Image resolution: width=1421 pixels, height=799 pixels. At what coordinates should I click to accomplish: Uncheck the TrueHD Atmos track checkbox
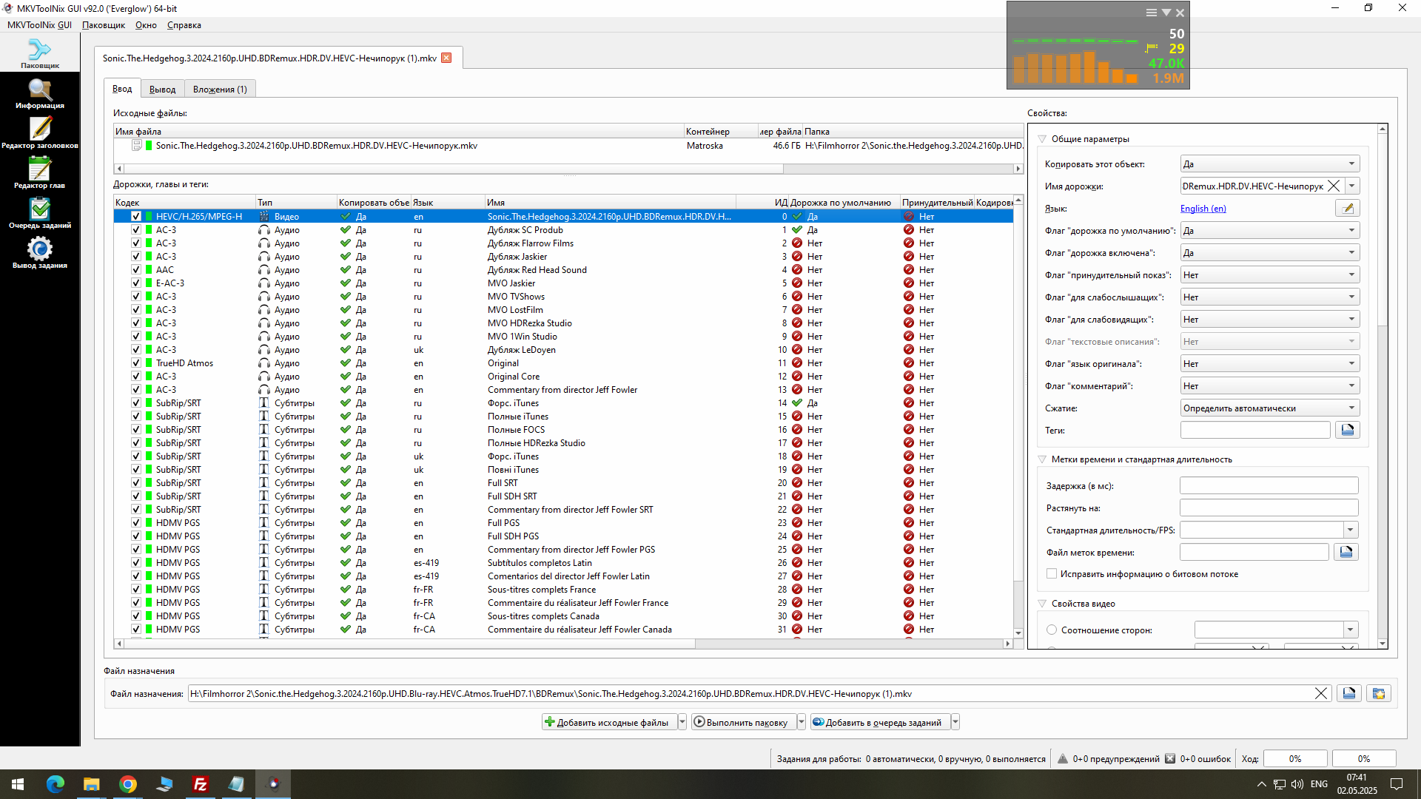tap(136, 363)
